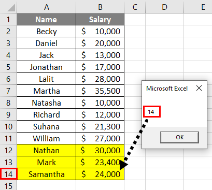
Task: Select the Jack cell
Action: point(46,55)
